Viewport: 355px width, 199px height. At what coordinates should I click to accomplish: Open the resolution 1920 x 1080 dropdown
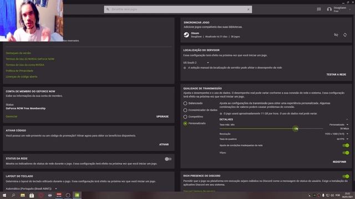(x=337, y=134)
